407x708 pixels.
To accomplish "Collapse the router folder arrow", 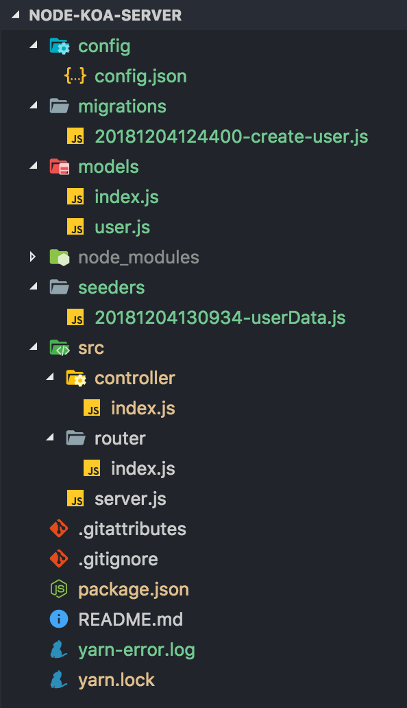I will click(x=50, y=438).
